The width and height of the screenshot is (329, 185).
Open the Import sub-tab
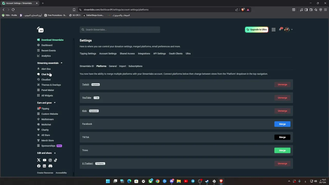coord(123,66)
